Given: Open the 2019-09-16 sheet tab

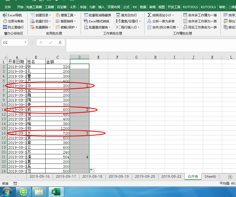Looking at the screenshot, I should (x=40, y=176).
